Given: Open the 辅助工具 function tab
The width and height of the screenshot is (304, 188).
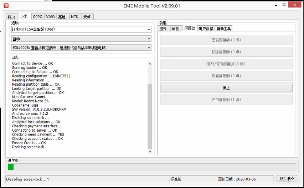Looking at the screenshot, I should pyautogui.click(x=223, y=29).
